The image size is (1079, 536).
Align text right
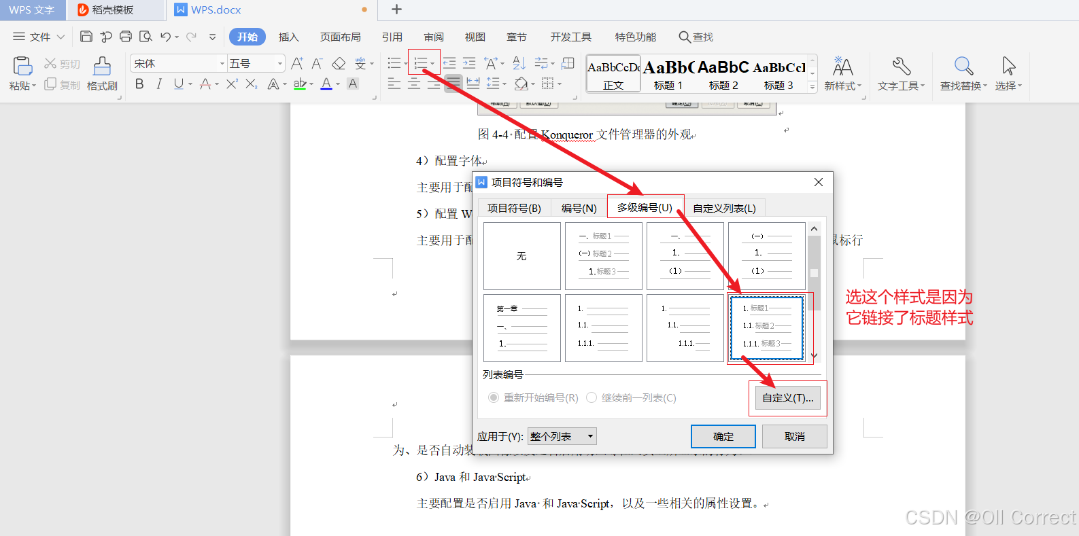434,84
